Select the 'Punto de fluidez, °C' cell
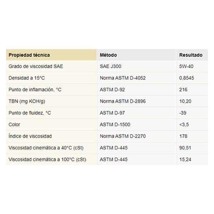 pyautogui.click(x=30, y=113)
